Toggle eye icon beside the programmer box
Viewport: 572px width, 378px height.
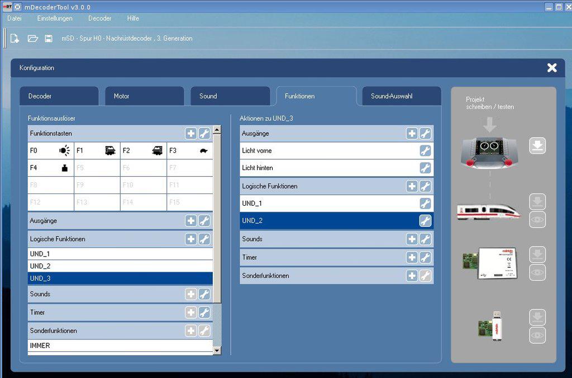(537, 272)
